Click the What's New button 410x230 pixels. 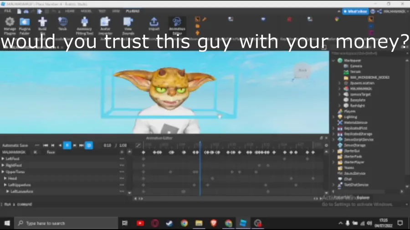point(355,11)
